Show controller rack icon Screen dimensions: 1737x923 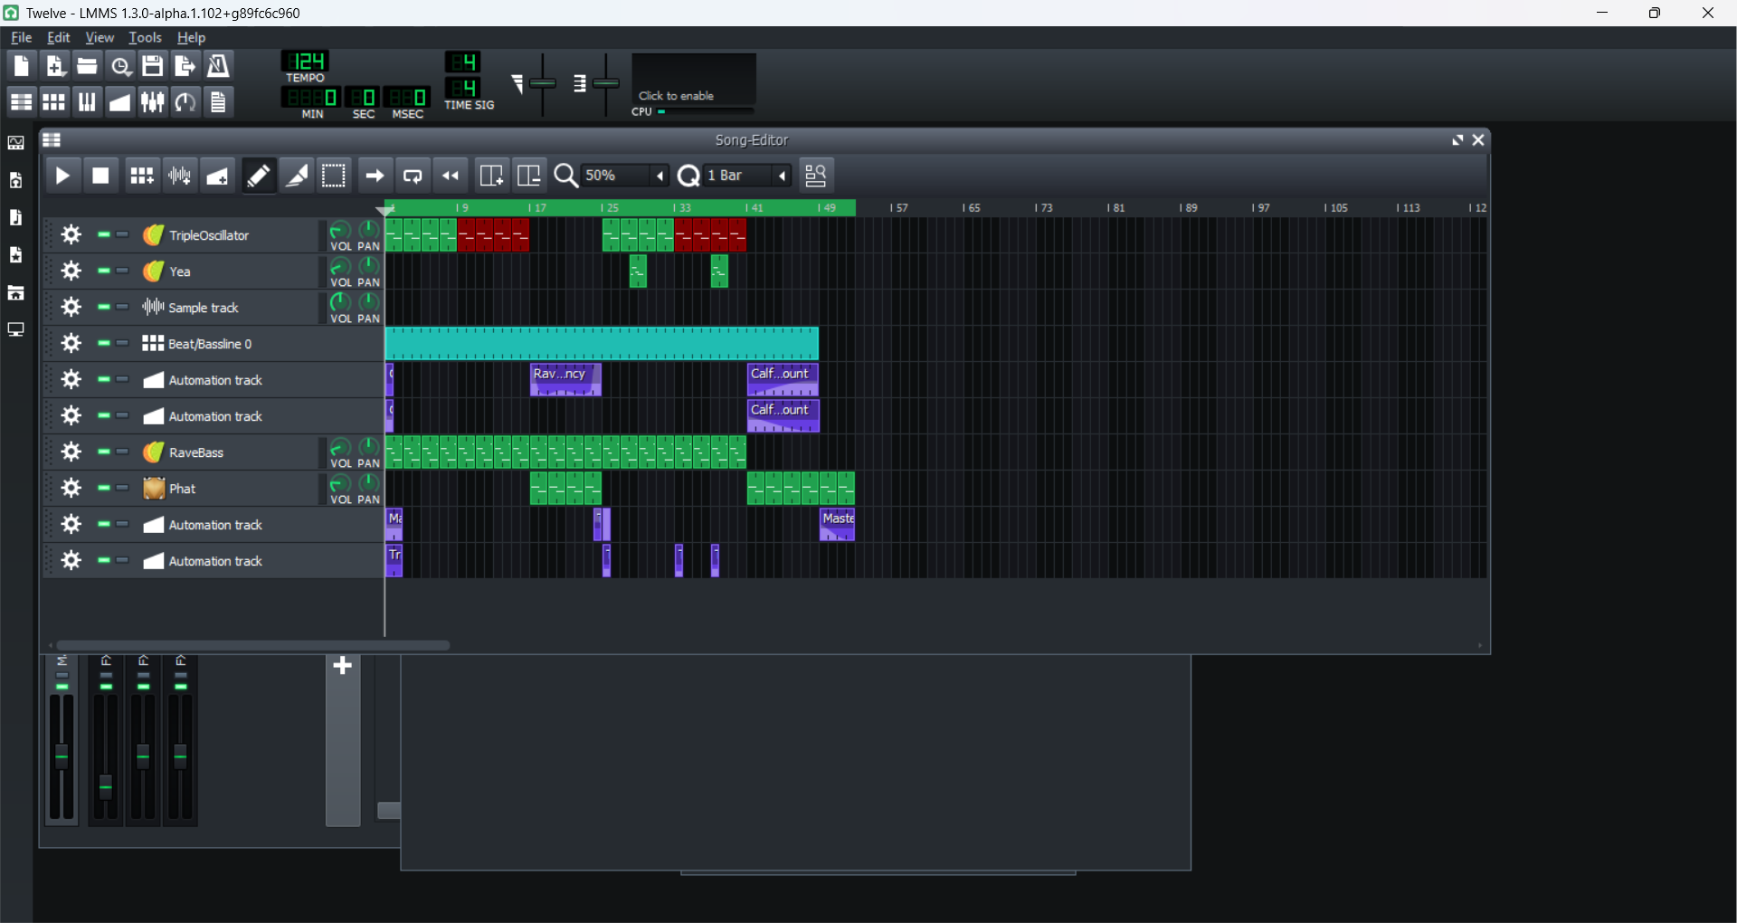pos(185,102)
